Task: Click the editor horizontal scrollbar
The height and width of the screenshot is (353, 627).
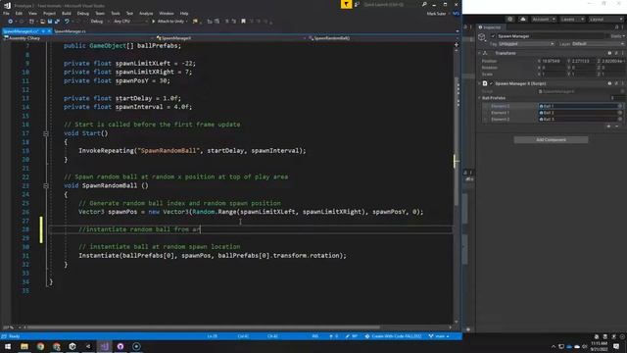Action: pyautogui.click(x=204, y=328)
